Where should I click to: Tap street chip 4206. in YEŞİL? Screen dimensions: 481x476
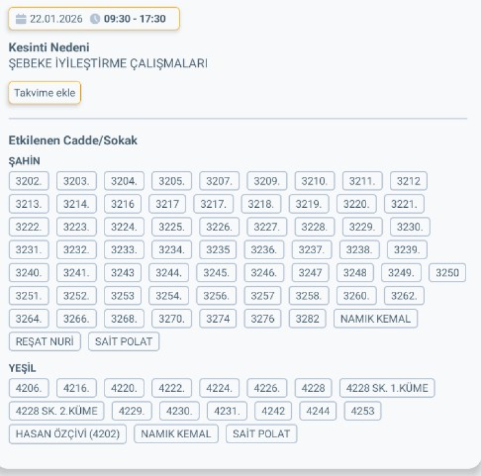click(29, 387)
